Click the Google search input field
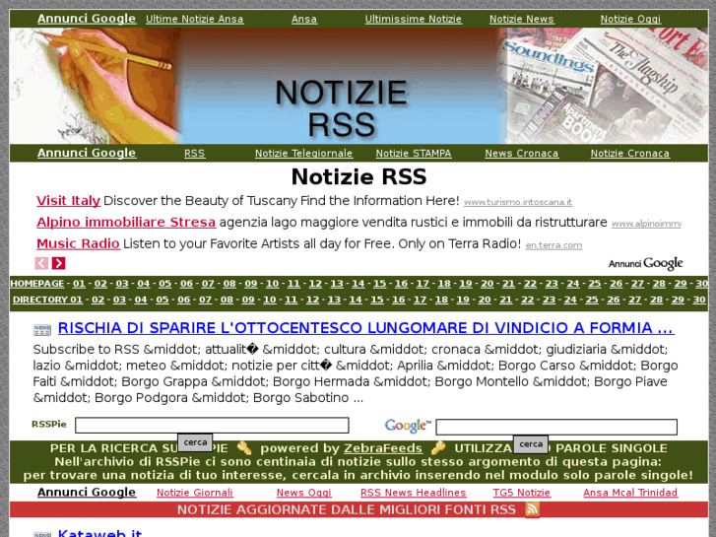 (556, 427)
